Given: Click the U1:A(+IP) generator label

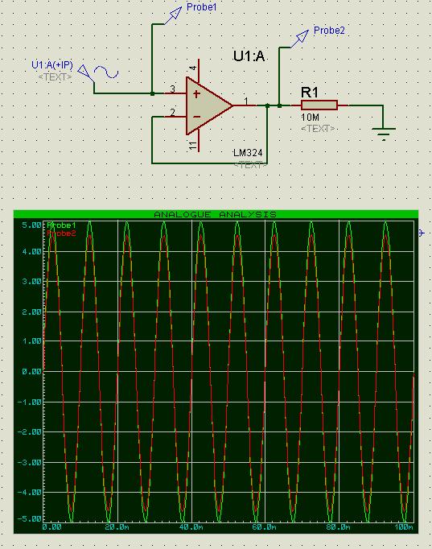Looking at the screenshot, I should click(x=52, y=64).
